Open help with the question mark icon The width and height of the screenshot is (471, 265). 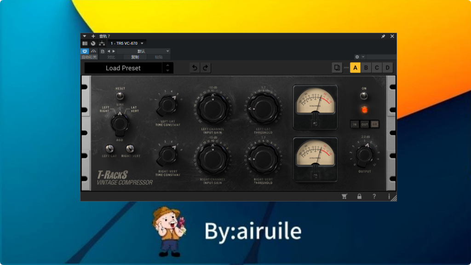click(x=374, y=196)
